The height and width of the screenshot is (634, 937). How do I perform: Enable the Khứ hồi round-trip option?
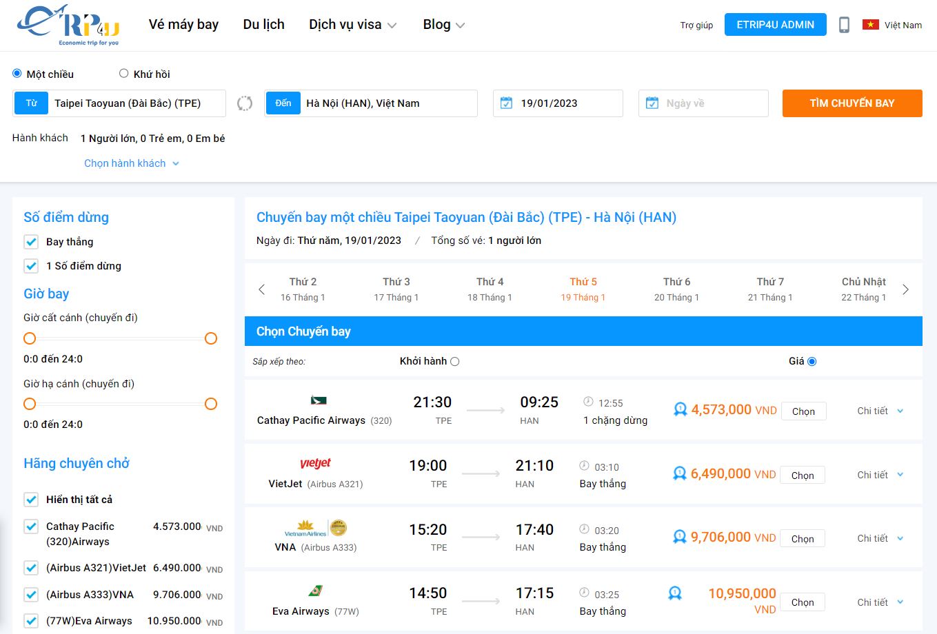coord(123,72)
